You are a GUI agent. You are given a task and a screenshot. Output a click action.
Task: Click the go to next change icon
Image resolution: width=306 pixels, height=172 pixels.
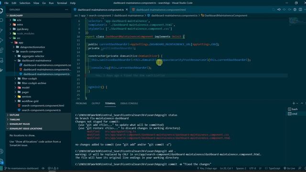(x=290, y=10)
